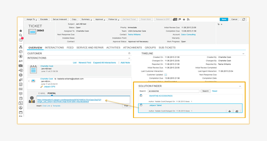Screen dimensions: 267x141
Task: Click the Escalate button
Action: pyautogui.click(x=44, y=19)
